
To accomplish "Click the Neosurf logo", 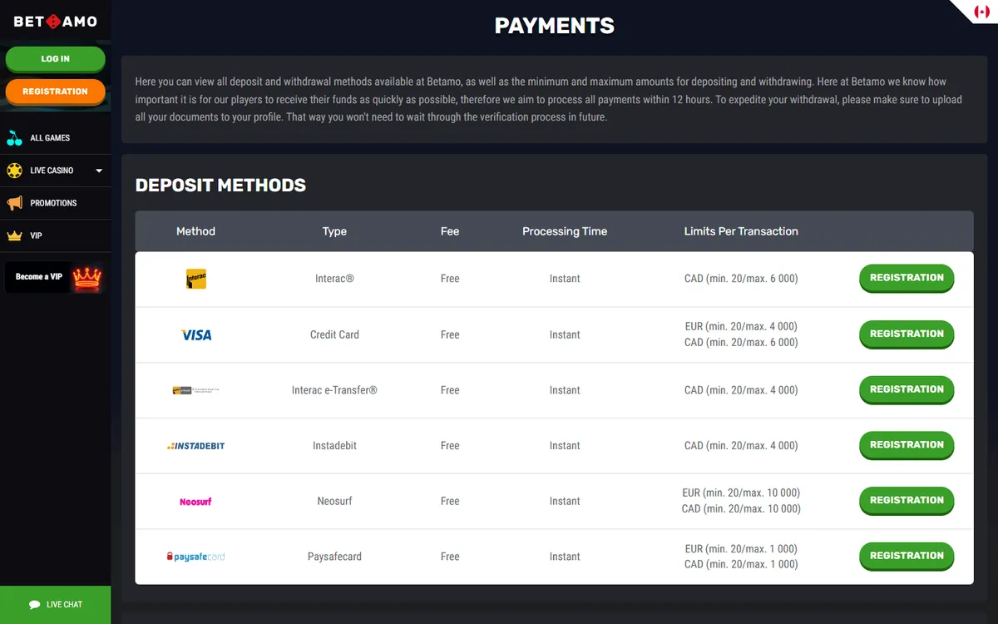I will (195, 502).
